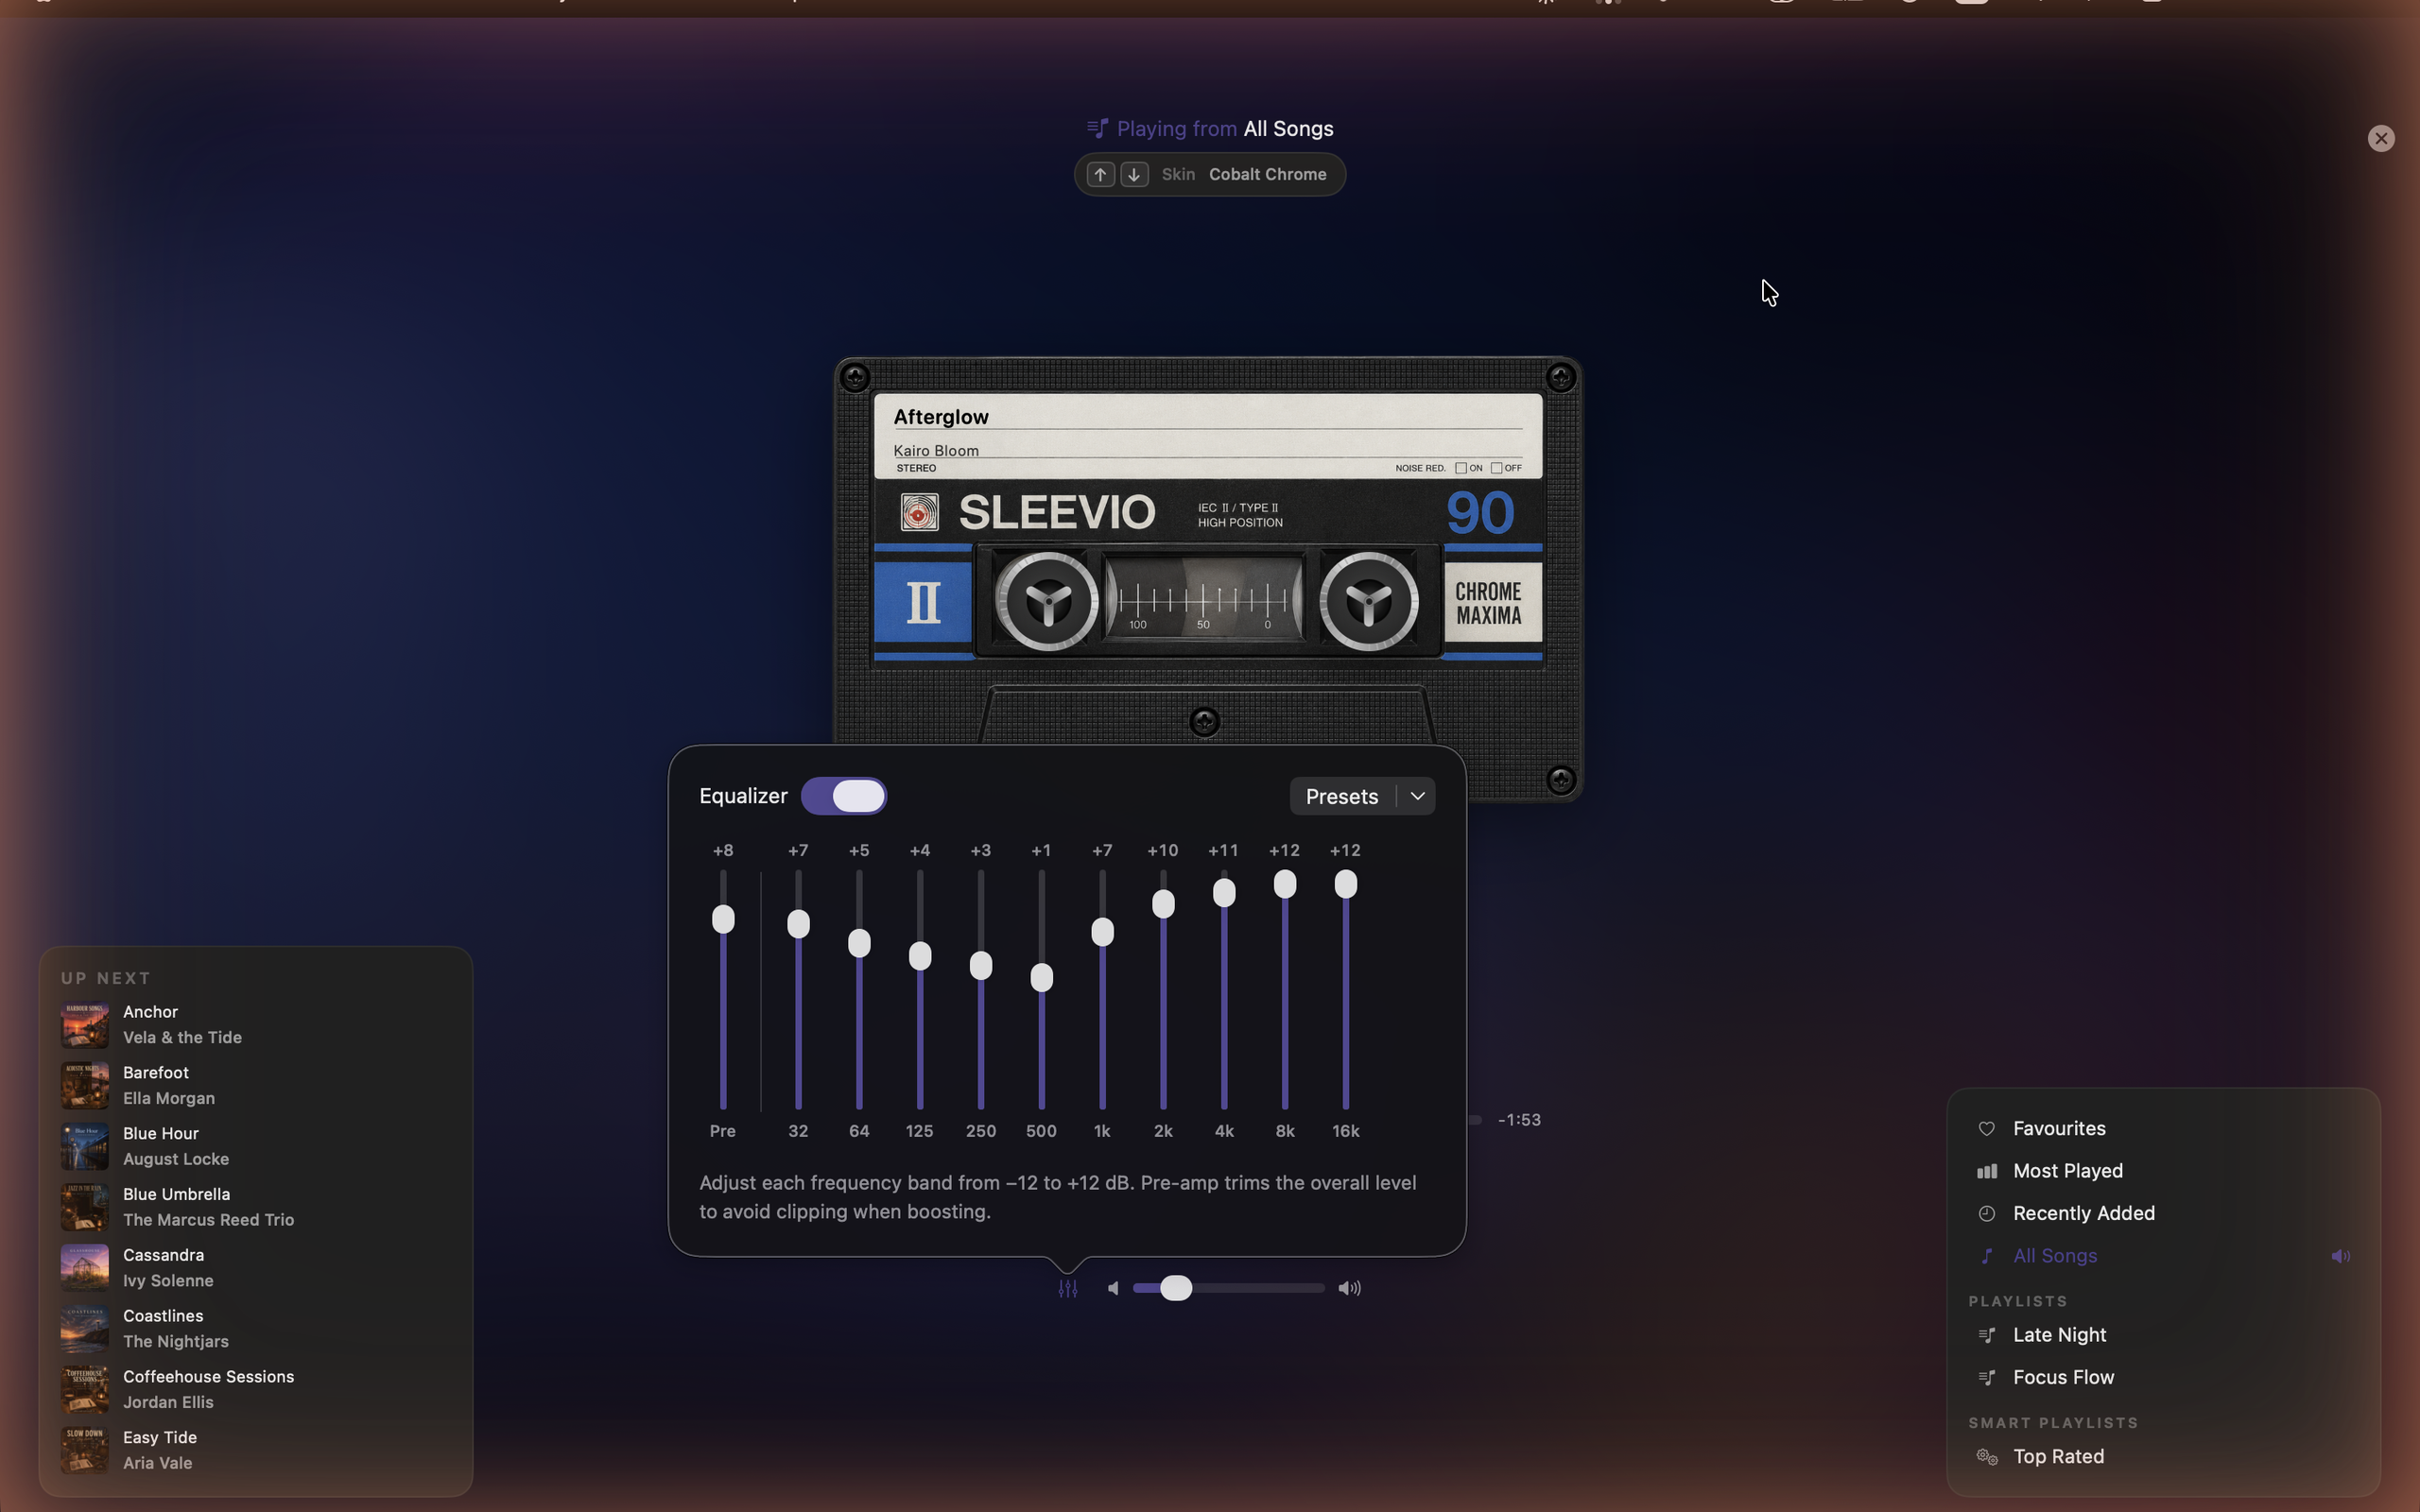Click the All Songs link in Playing from
2420x1512 pixels.
[1288, 129]
